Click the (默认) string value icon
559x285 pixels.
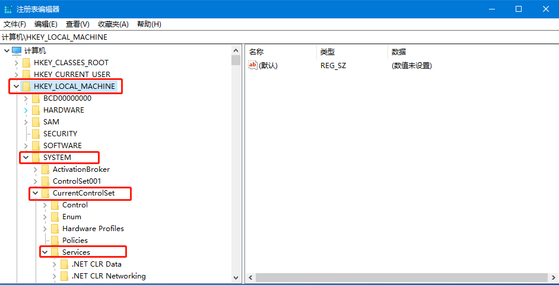point(253,65)
